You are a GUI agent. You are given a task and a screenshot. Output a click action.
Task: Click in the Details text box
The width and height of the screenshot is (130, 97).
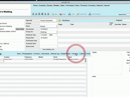[106, 64]
